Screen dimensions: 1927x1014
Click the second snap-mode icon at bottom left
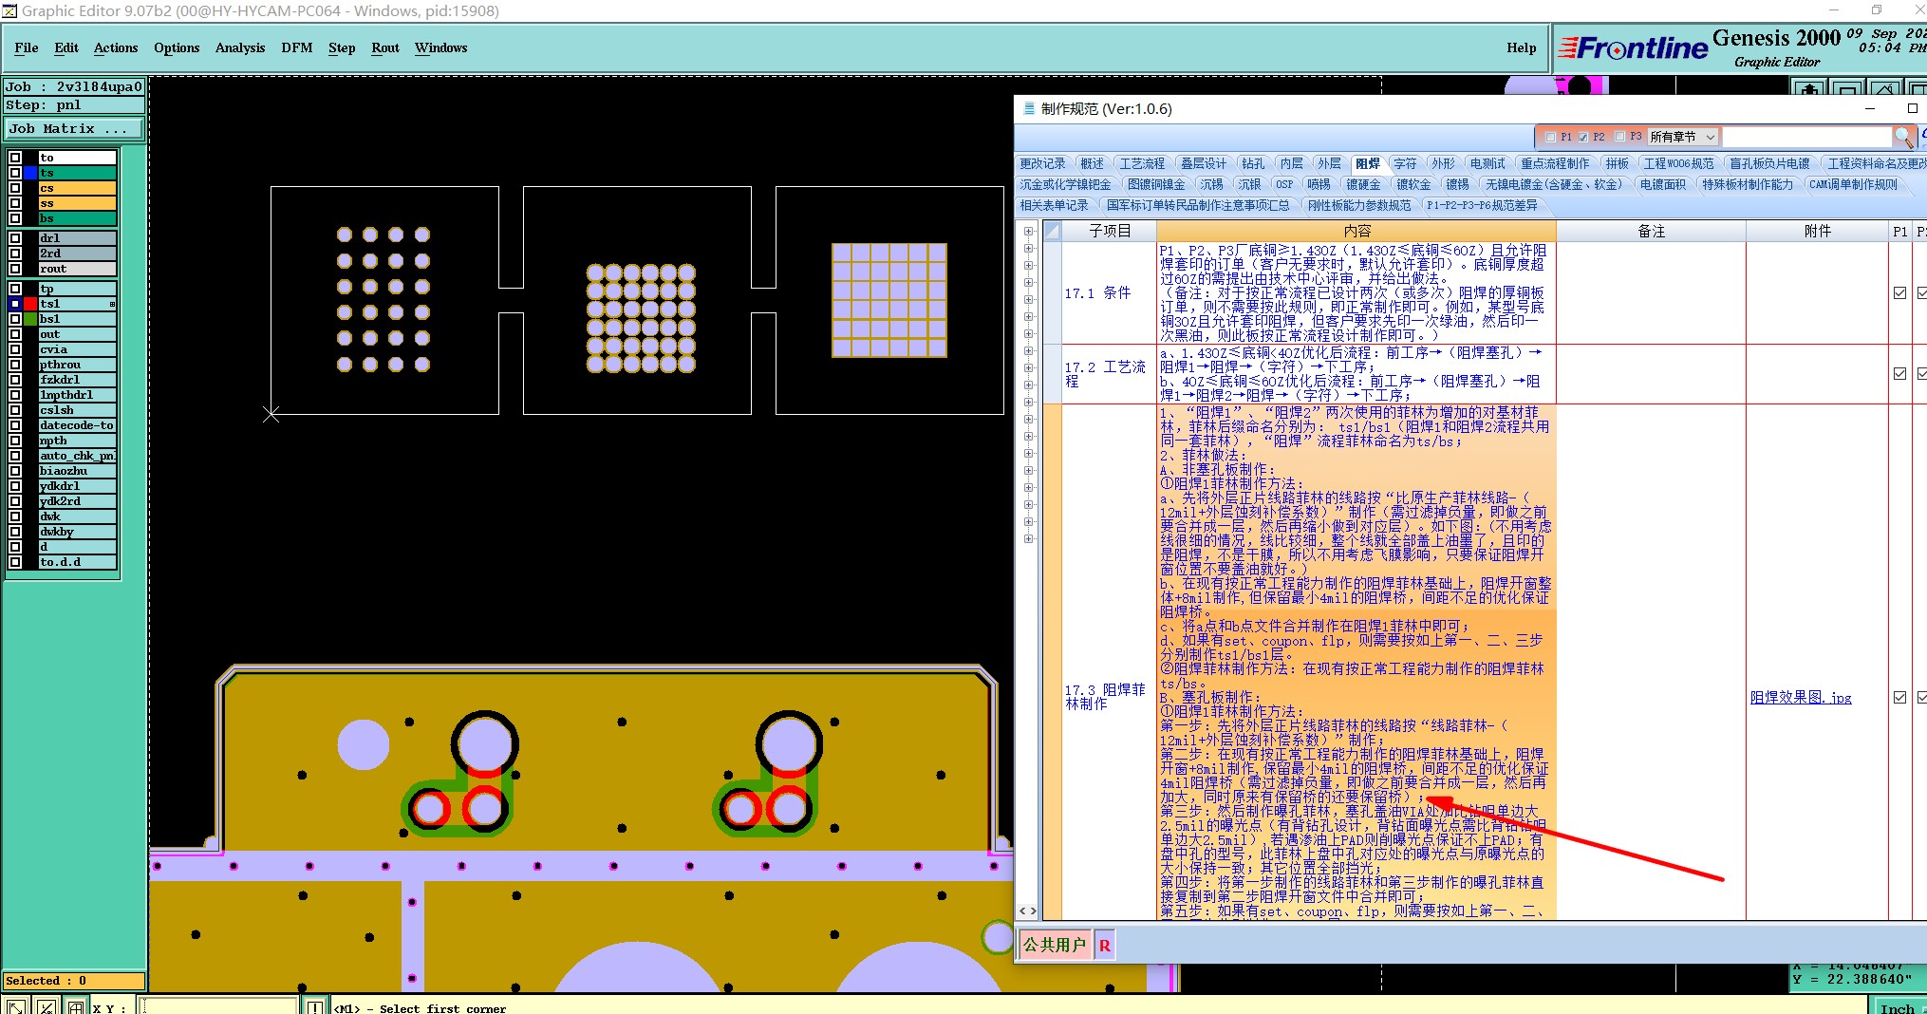tap(47, 1006)
